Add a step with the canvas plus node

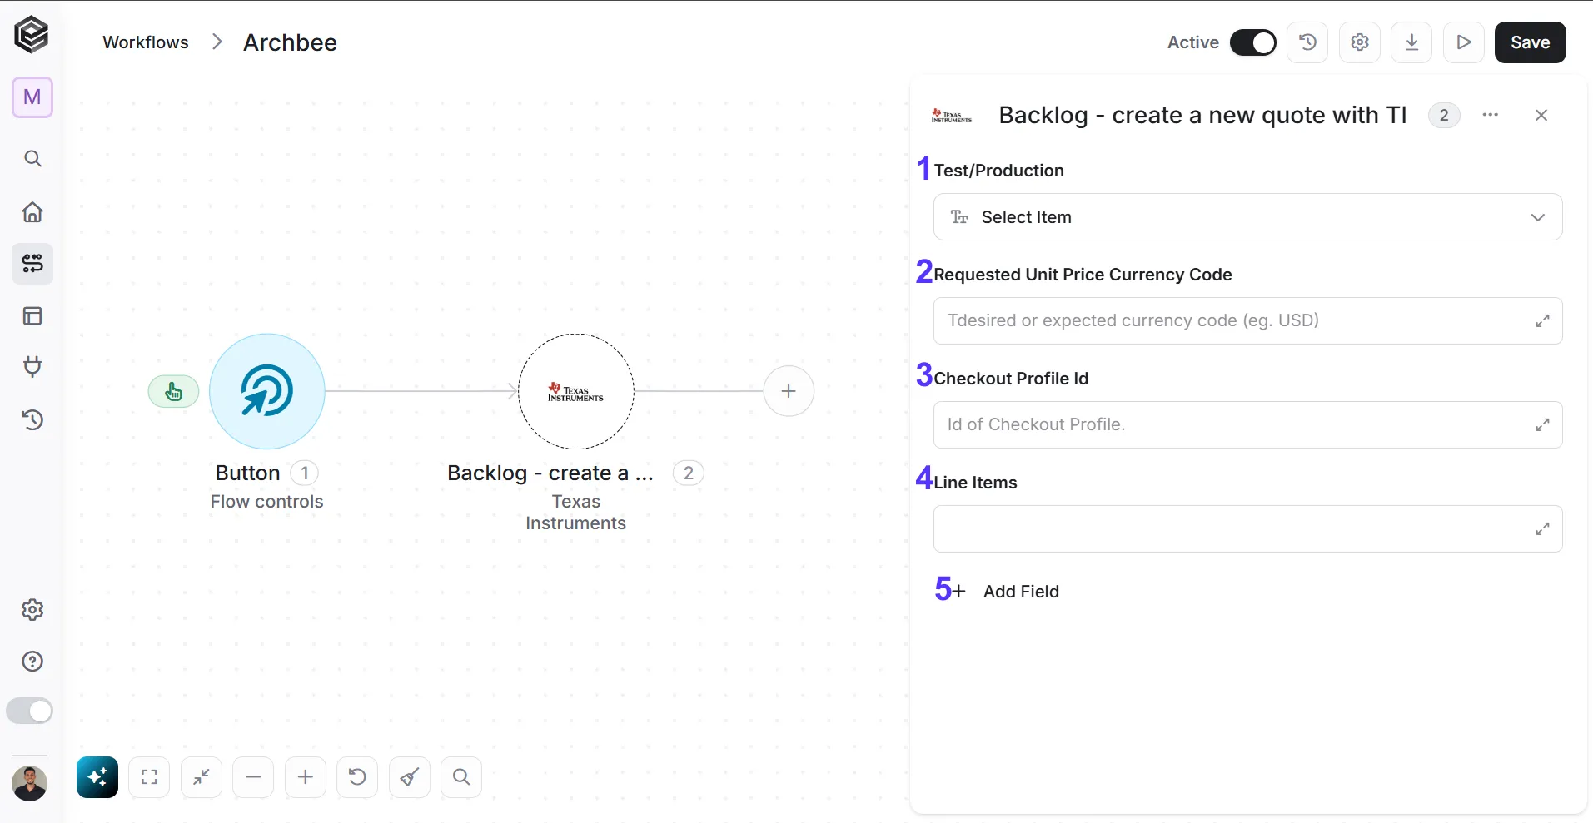[789, 391]
